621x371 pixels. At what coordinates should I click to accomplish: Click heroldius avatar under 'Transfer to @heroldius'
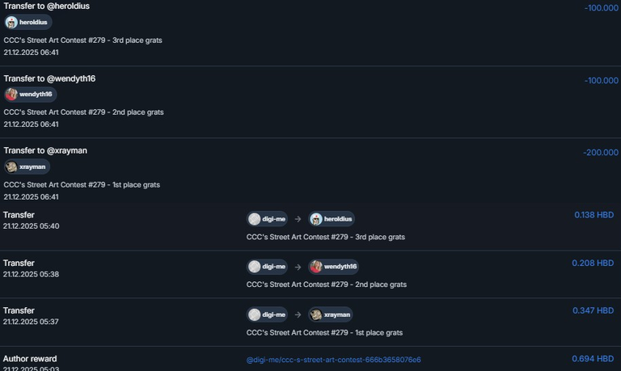pos(12,23)
